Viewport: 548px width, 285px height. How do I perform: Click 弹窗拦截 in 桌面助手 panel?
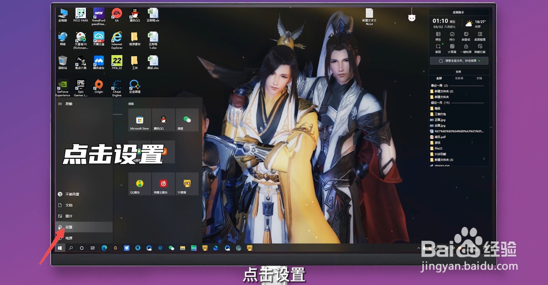pos(480,49)
